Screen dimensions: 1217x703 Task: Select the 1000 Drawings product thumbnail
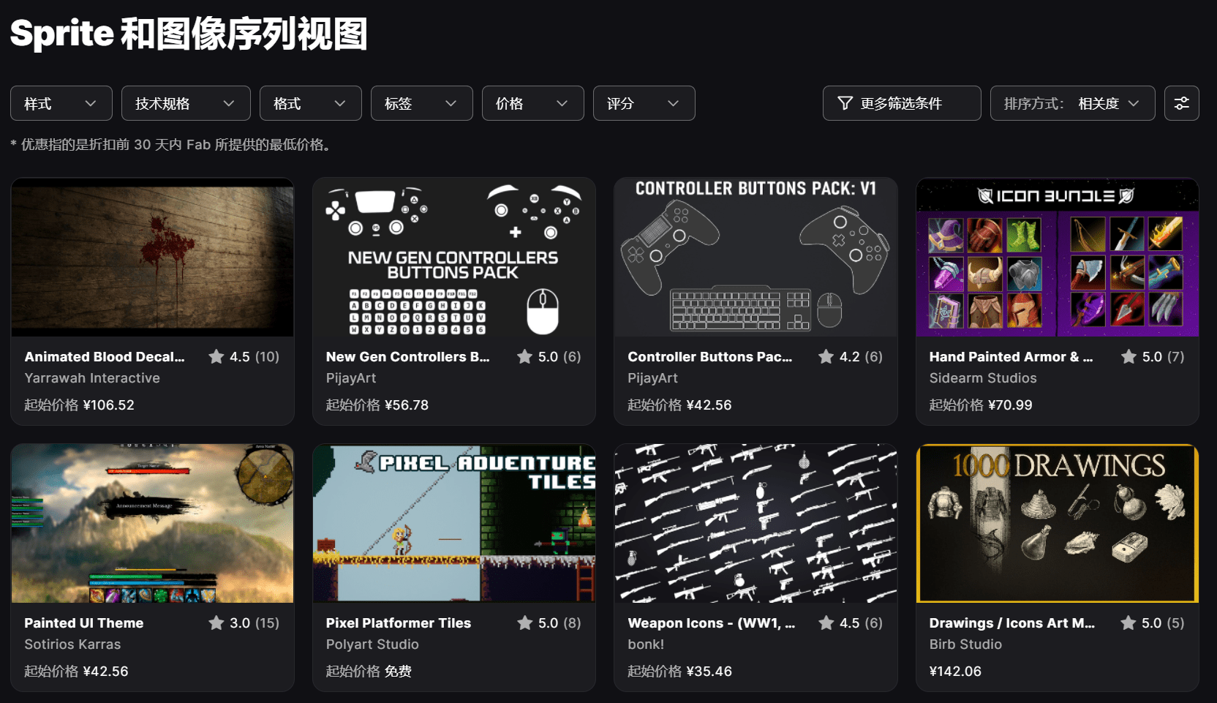(x=1057, y=524)
